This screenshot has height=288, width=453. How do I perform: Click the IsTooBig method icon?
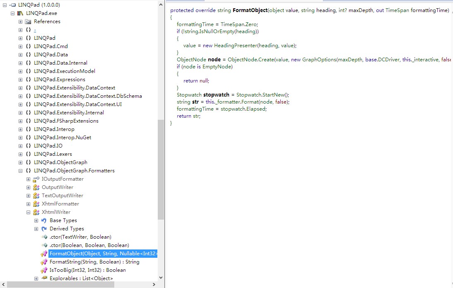[44, 270]
